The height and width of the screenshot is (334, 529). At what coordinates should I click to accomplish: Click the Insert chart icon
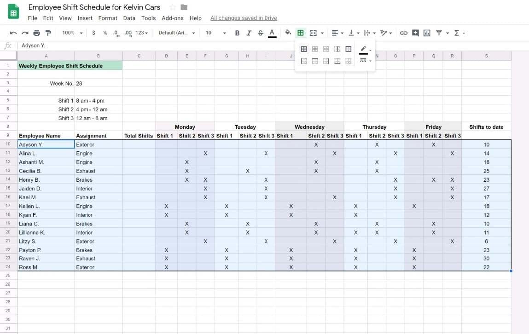427,33
